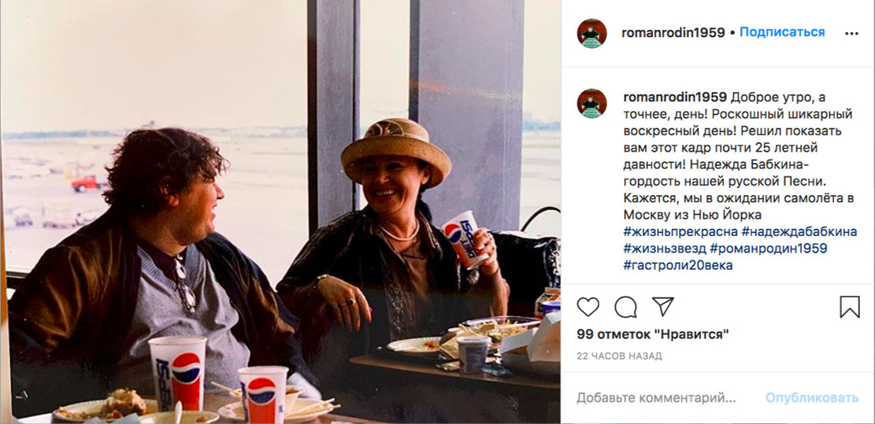875x424 pixels.
Task: Open hashtag #жизньзвезд
Action: (664, 249)
